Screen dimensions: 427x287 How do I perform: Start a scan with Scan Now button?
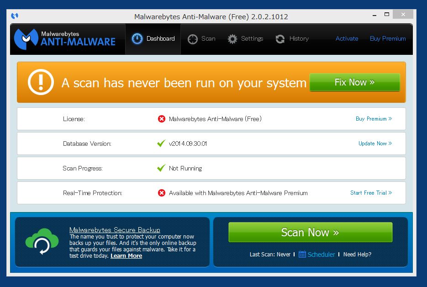tap(311, 232)
